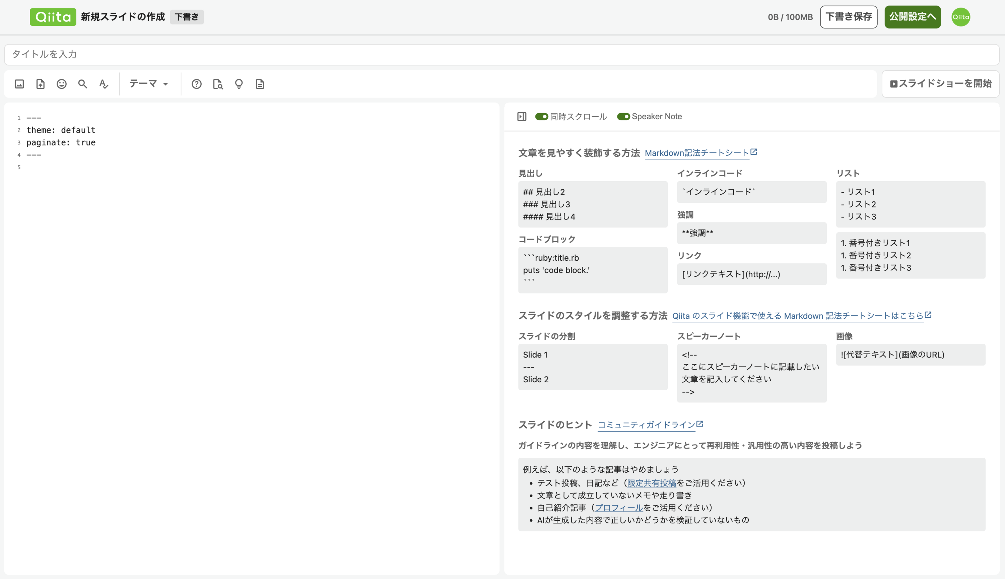Viewport: 1005px width, 579px height.
Task: Collapse the preview panel icon
Action: point(522,117)
